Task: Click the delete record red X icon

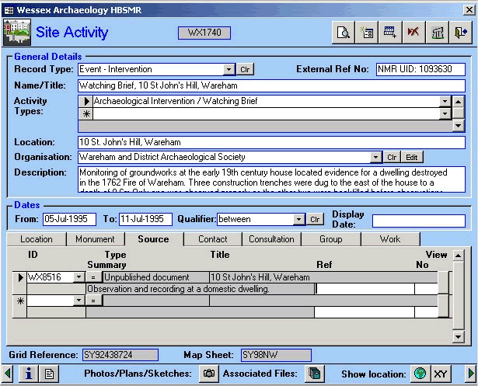Action: [414, 33]
